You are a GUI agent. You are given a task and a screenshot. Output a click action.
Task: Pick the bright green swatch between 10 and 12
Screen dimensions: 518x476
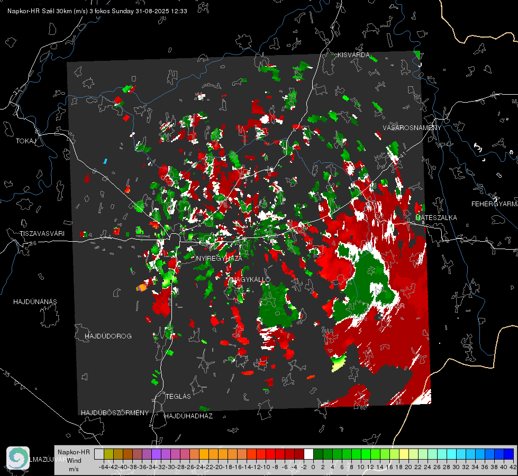click(366, 454)
